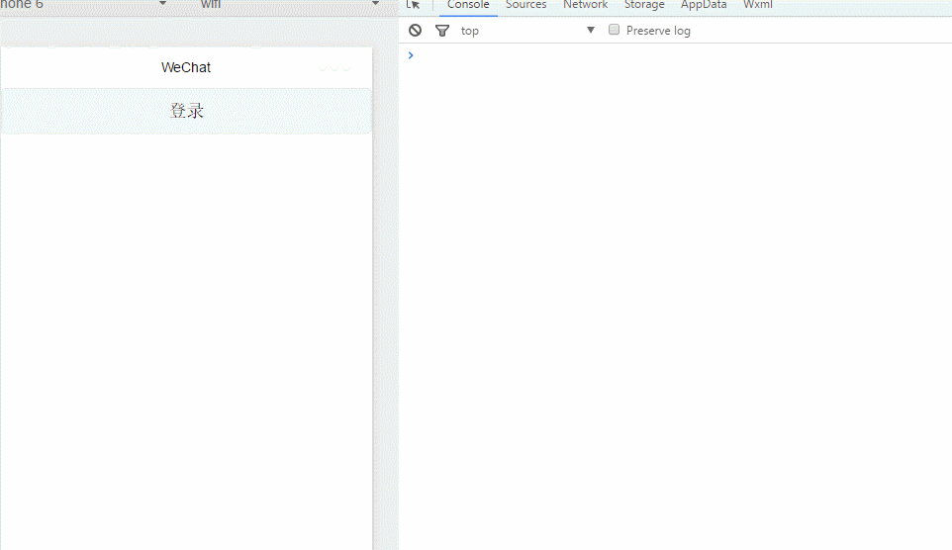Click the blue console prompt chevron
The height and width of the screenshot is (550, 952).
click(411, 55)
